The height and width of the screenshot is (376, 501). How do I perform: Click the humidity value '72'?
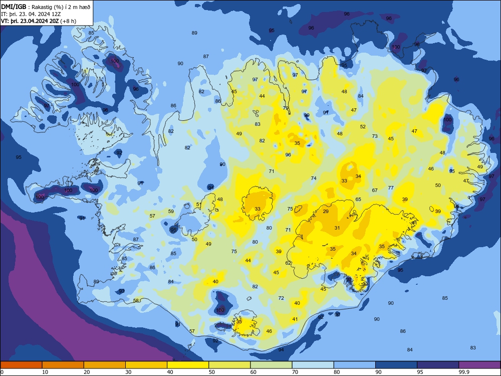click(x=281, y=298)
